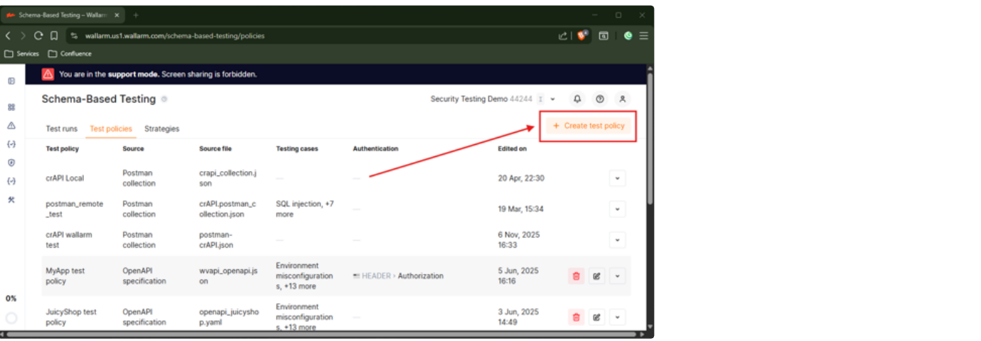Click the Create test policy button
The height and width of the screenshot is (341, 981).
pyautogui.click(x=588, y=126)
